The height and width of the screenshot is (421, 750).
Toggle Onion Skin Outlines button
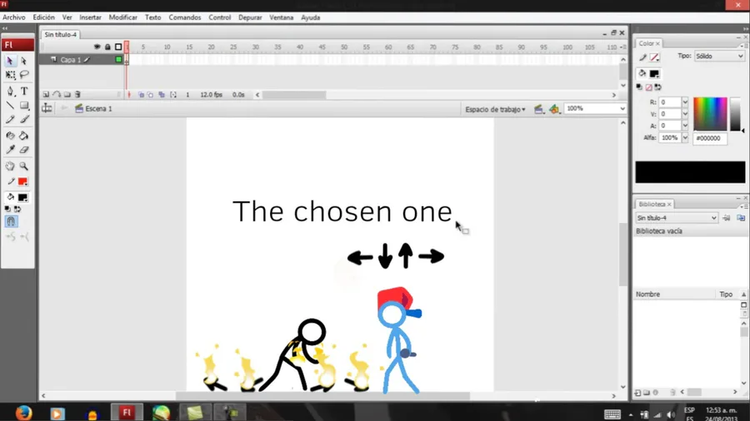click(151, 95)
